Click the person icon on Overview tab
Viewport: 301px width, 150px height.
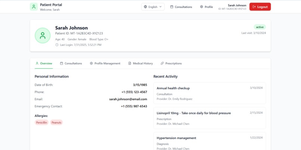point(37,63)
